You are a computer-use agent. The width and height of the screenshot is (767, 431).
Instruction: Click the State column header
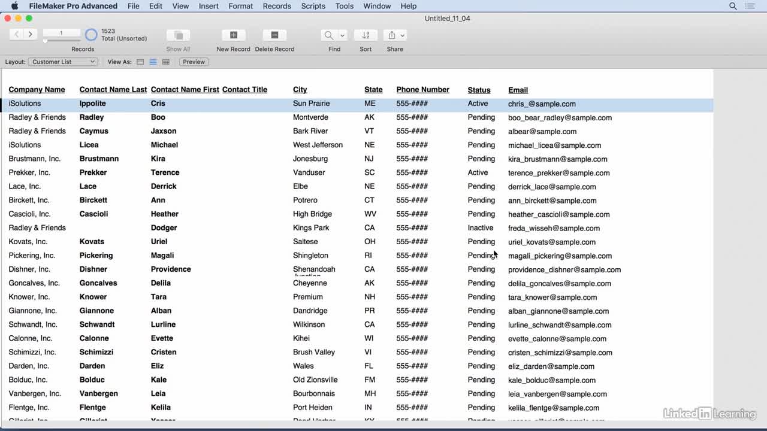(x=373, y=90)
